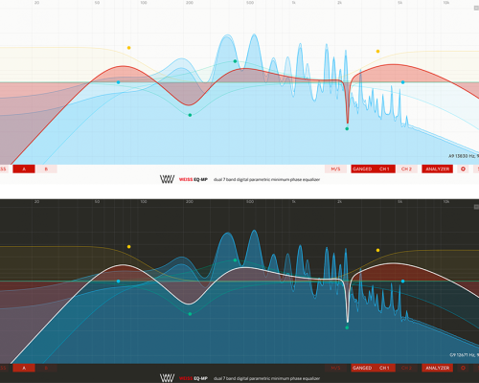Select the yellow low-shelf band handle in light EQ
The width and height of the screenshot is (479, 383).
click(129, 48)
